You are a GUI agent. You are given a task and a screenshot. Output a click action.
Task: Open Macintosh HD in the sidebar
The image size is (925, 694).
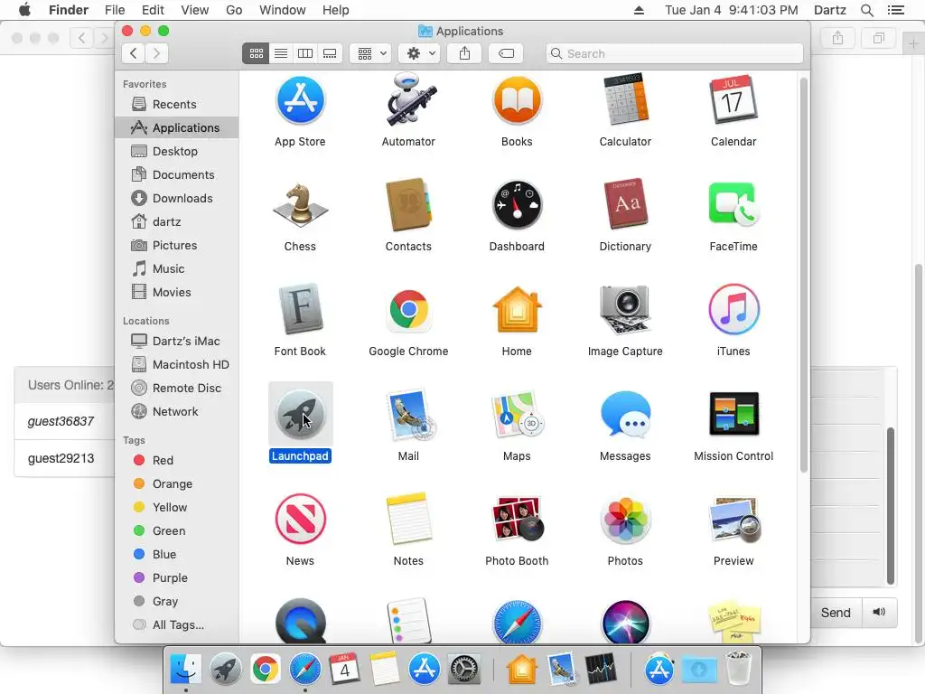[x=177, y=365]
